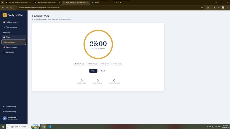
Task: Open browser downloads icon
Action: tap(214, 7)
